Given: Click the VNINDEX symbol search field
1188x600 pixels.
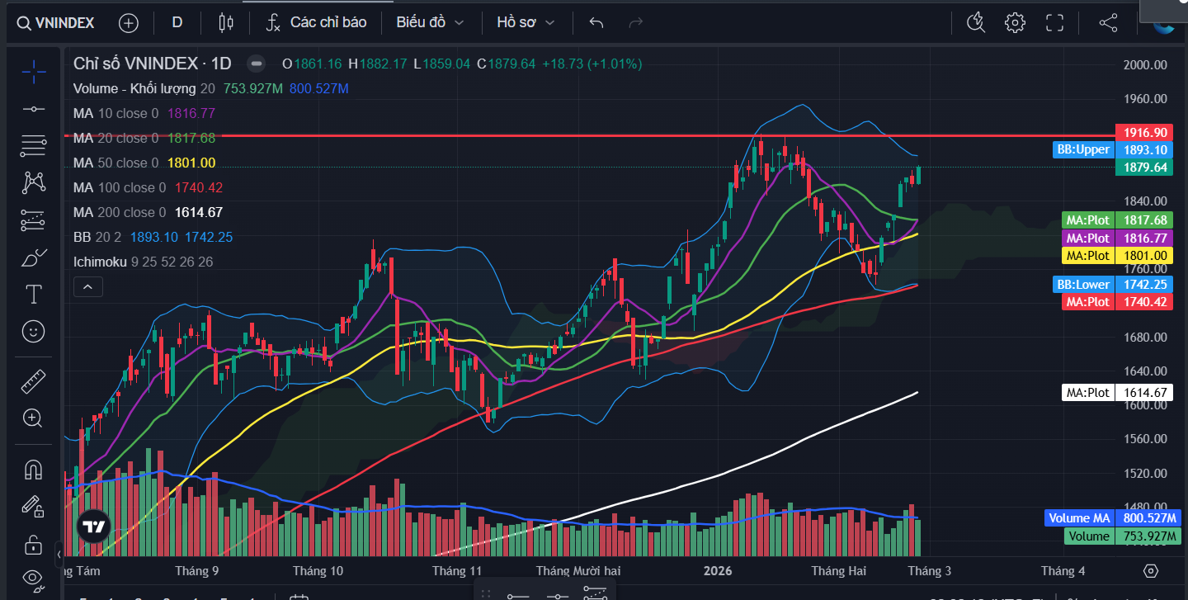Looking at the screenshot, I should (56, 22).
